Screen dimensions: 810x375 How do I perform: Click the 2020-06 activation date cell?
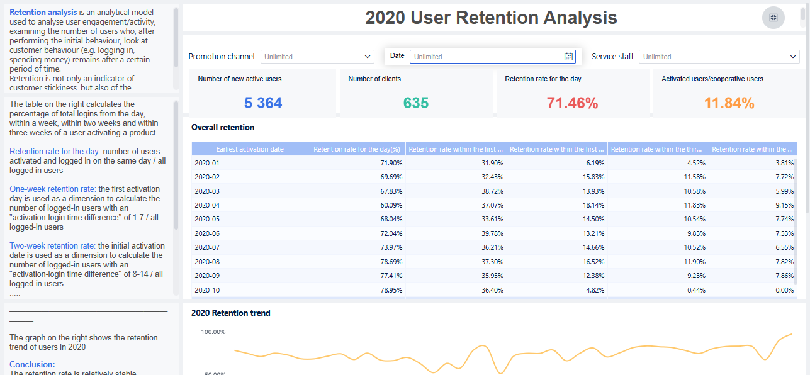tap(207, 233)
